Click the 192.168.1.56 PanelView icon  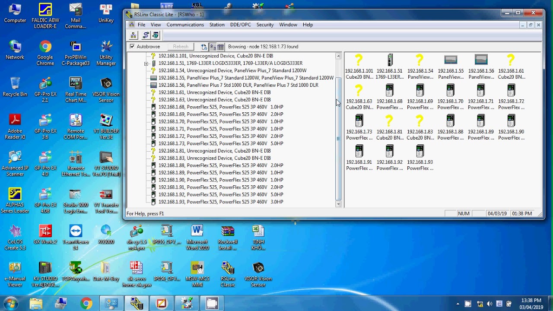click(481, 60)
